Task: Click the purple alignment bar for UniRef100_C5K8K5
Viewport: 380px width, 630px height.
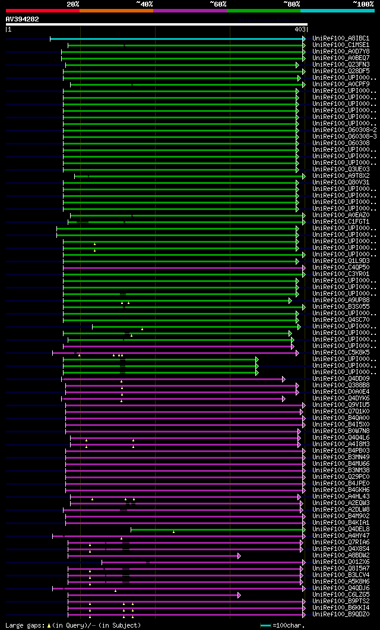Action: pyautogui.click(x=175, y=353)
